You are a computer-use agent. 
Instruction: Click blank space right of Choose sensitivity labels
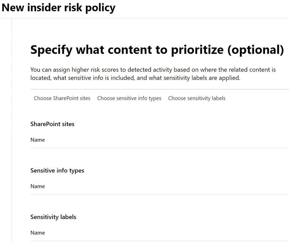[x=256, y=98]
